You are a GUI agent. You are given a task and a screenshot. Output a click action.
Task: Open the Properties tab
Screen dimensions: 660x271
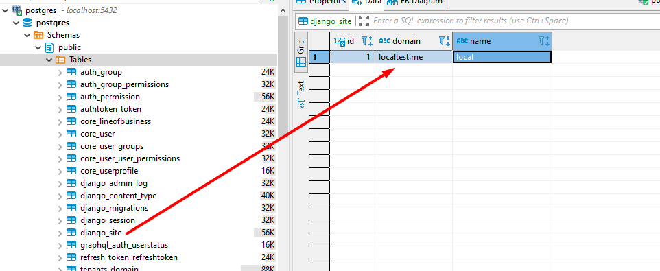point(322,2)
